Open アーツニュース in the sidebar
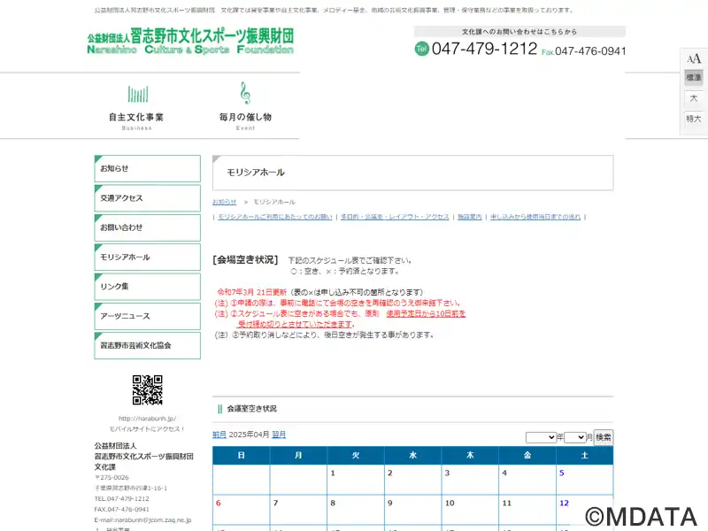 pos(147,316)
